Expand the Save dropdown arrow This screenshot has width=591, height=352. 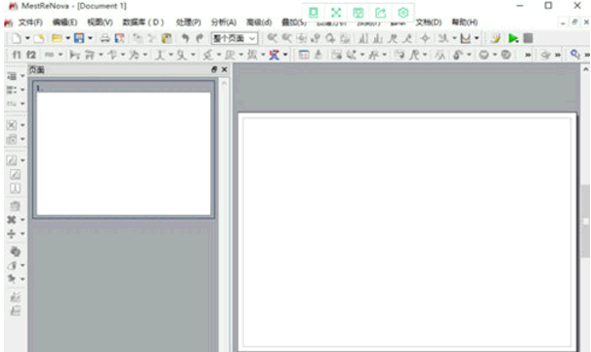pos(90,38)
